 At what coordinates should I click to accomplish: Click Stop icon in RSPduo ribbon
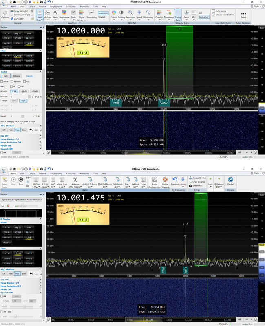pos(21,181)
